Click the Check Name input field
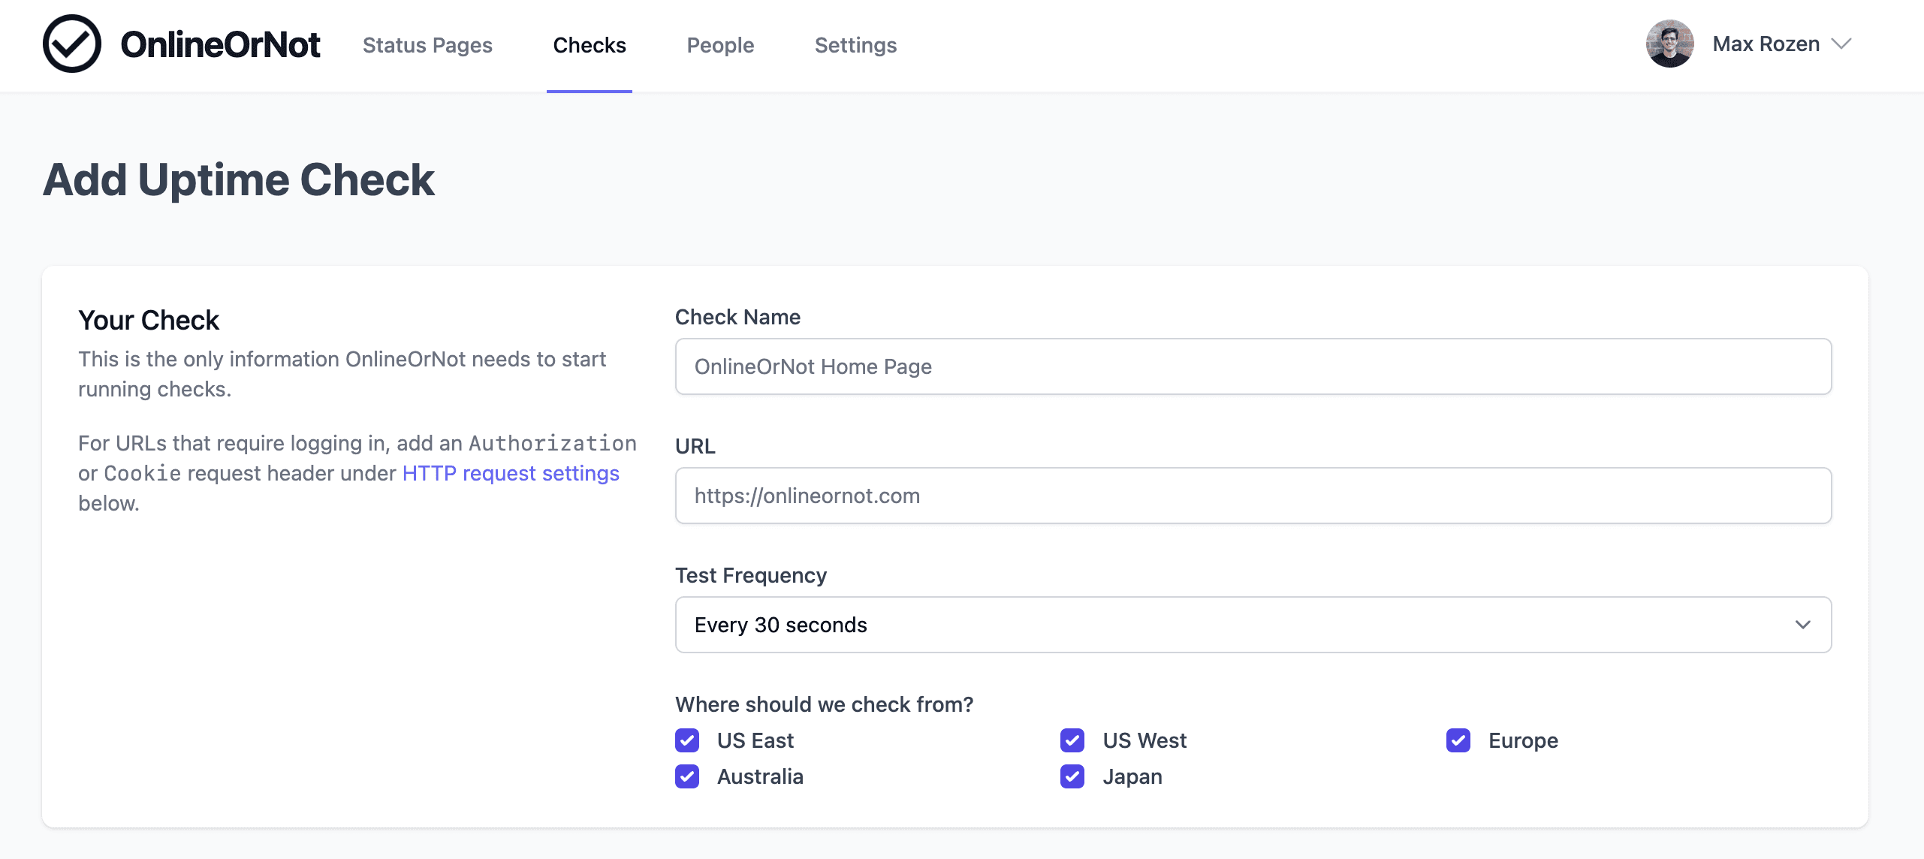The image size is (1924, 859). click(1253, 366)
